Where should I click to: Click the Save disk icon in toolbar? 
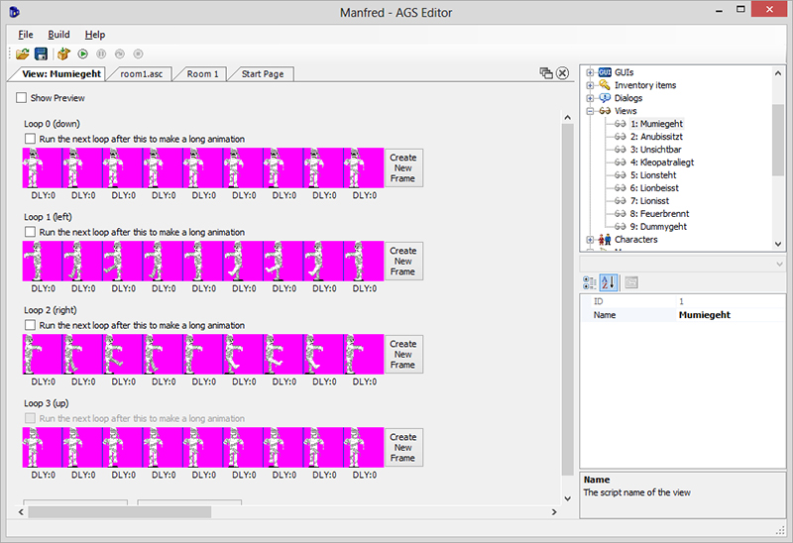pyautogui.click(x=41, y=54)
